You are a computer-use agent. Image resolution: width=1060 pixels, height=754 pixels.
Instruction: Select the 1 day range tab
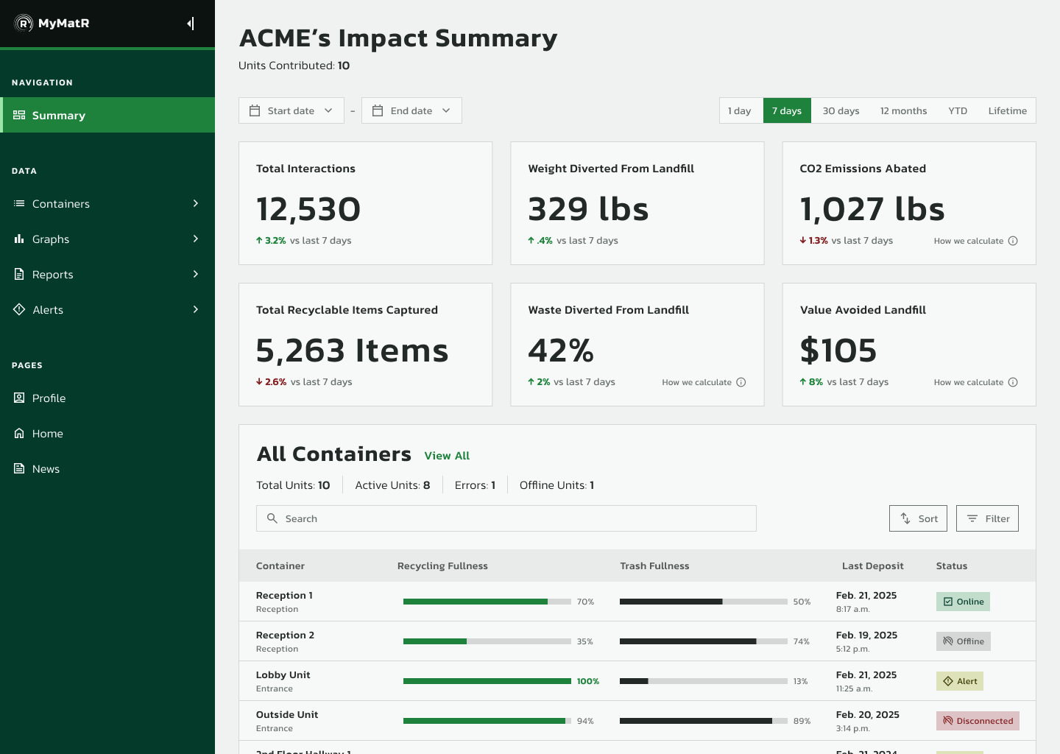[741, 110]
